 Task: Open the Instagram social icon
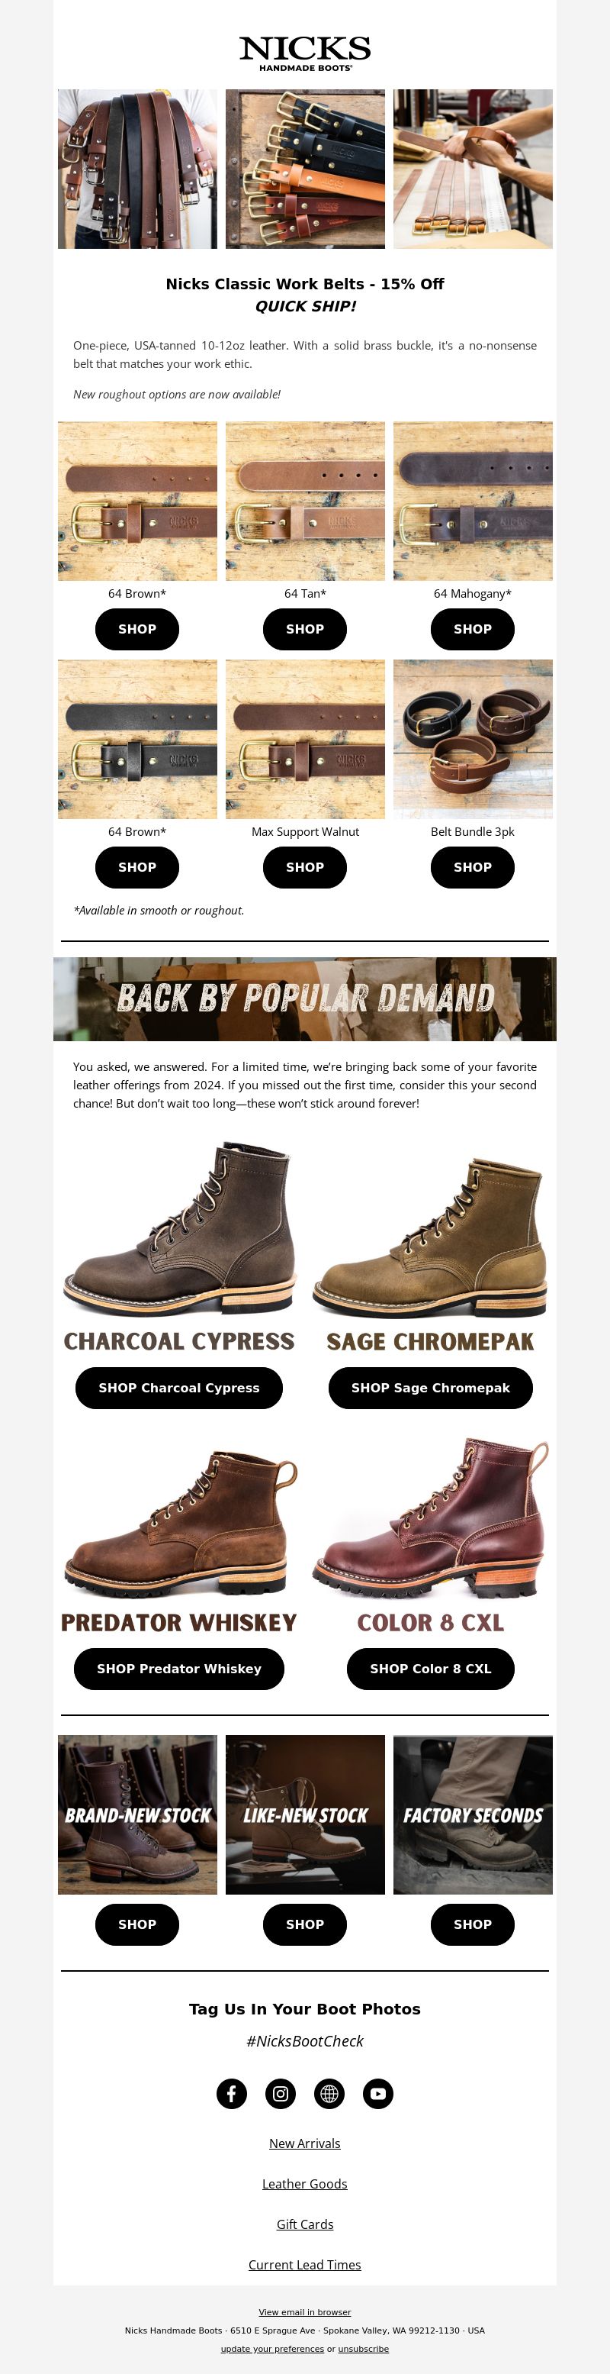tap(281, 2093)
